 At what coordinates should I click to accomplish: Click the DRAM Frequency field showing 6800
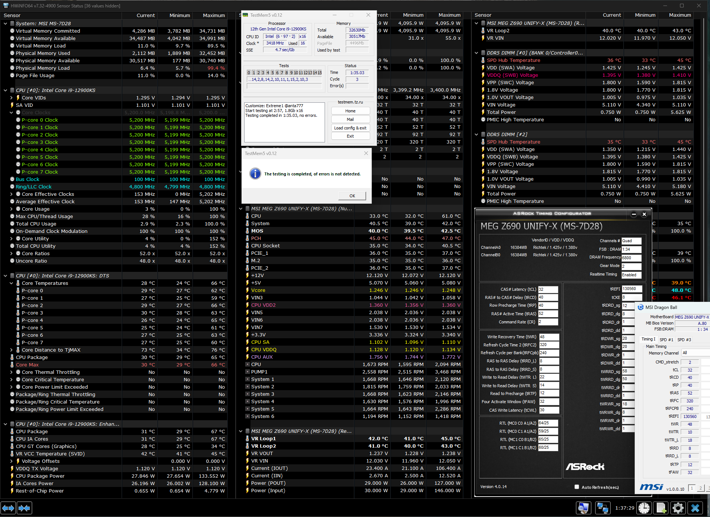631,258
